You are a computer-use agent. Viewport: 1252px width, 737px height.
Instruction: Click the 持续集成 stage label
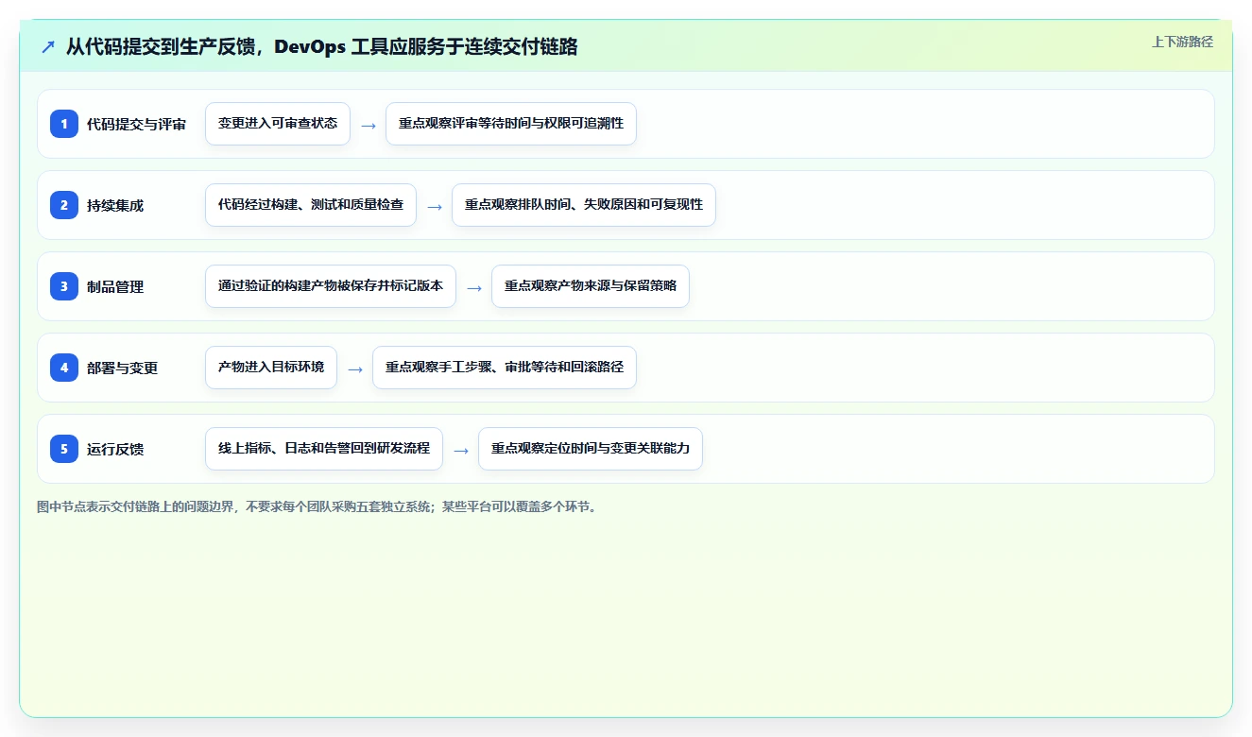click(x=115, y=205)
